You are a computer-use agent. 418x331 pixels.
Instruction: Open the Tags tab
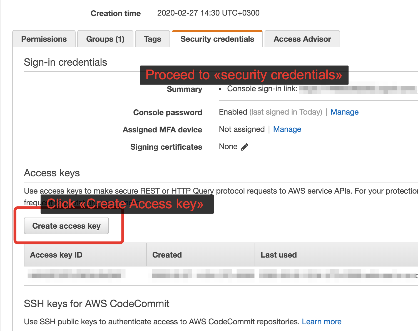153,39
